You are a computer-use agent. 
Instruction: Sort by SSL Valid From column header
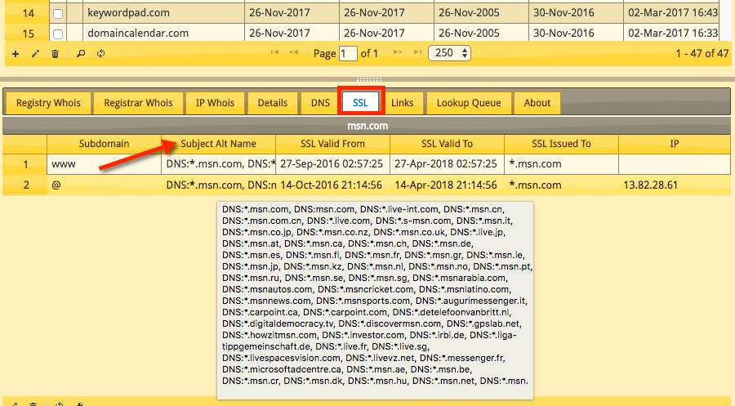(x=333, y=144)
